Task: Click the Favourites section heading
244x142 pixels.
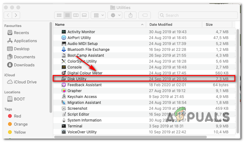Action: pos(13,26)
